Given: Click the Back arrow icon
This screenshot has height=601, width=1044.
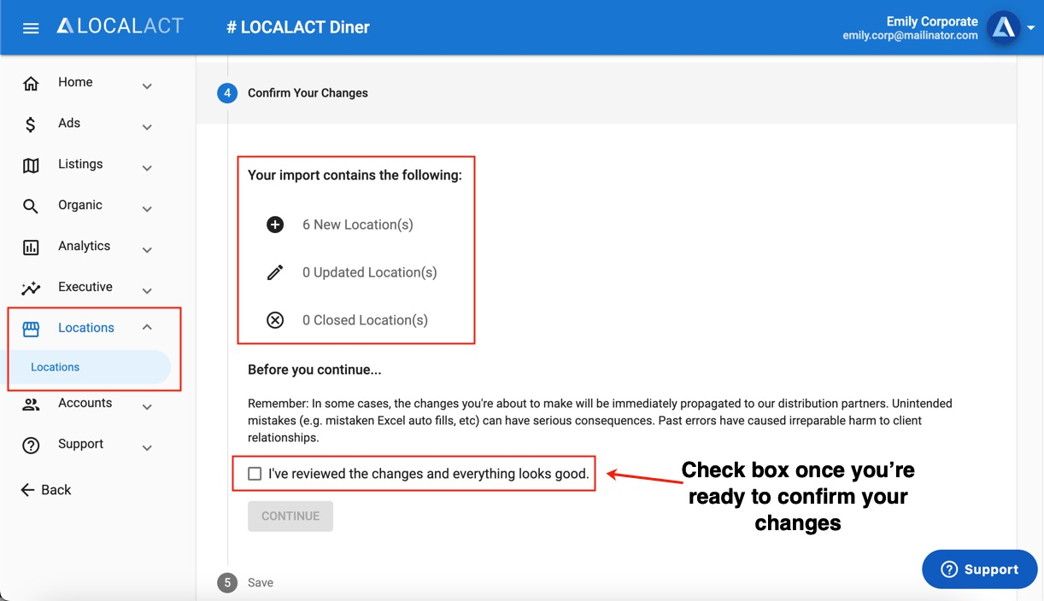Looking at the screenshot, I should pos(27,490).
